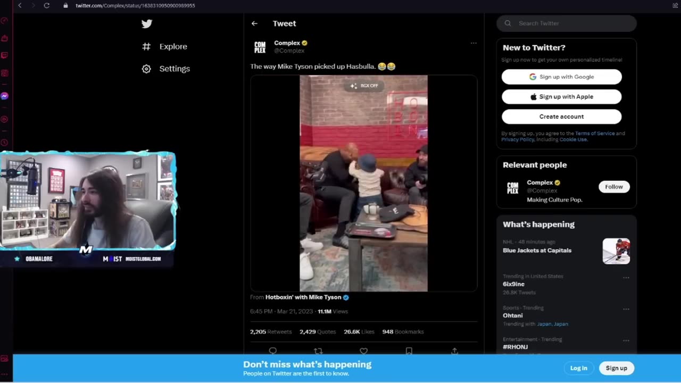Click the Twitter bird logo

147,23
